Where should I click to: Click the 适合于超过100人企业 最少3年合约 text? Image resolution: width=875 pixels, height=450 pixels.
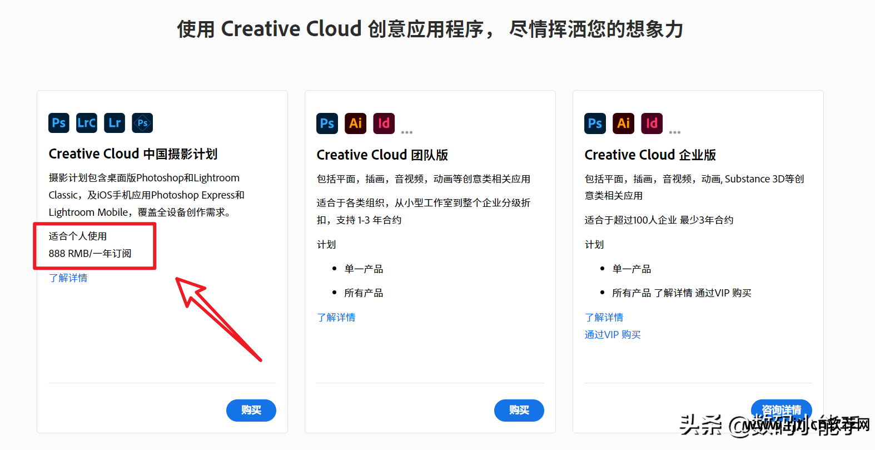659,220
